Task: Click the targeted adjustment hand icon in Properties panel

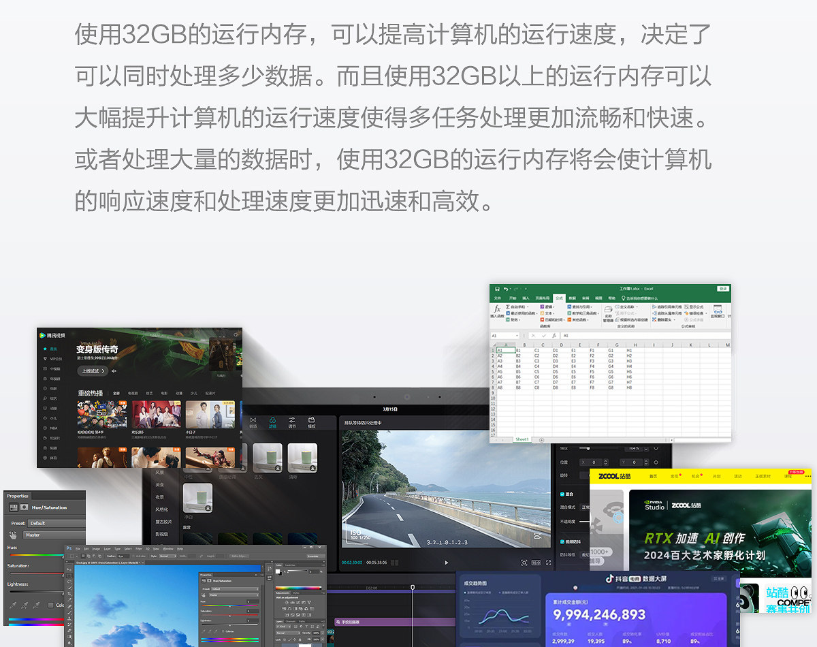Action: (13, 535)
